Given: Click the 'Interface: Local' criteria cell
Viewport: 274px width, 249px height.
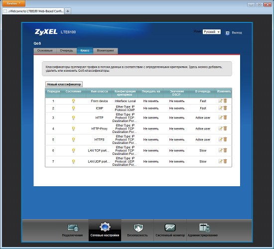Looking at the screenshot, I should (125, 101).
